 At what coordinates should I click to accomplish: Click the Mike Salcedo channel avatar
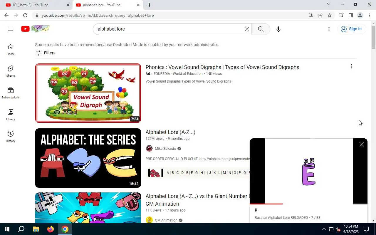click(x=149, y=148)
